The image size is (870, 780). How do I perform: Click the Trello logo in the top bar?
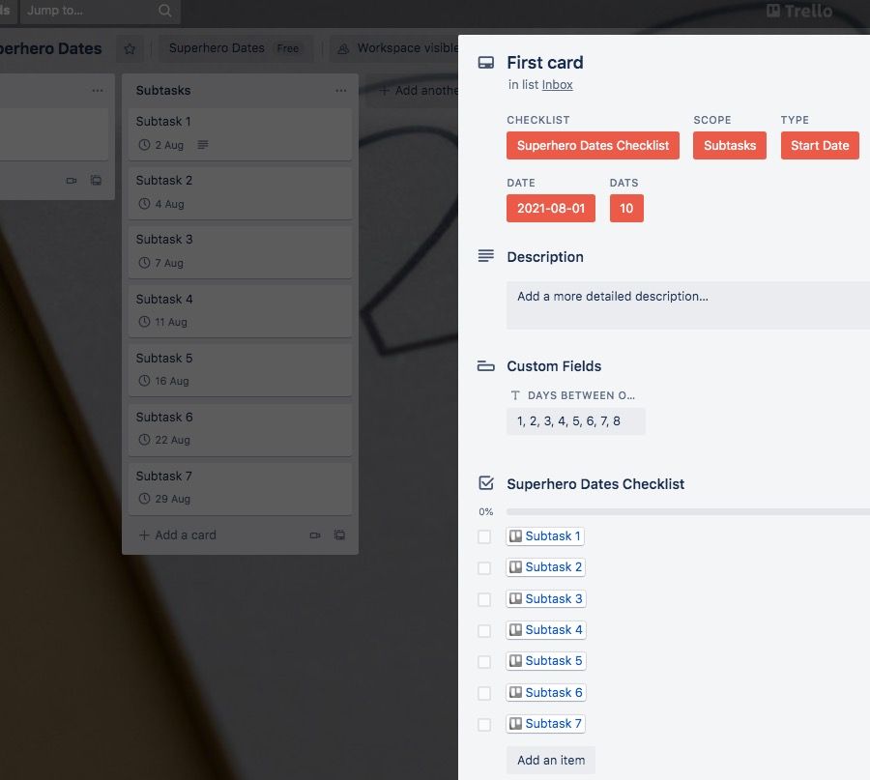point(799,11)
